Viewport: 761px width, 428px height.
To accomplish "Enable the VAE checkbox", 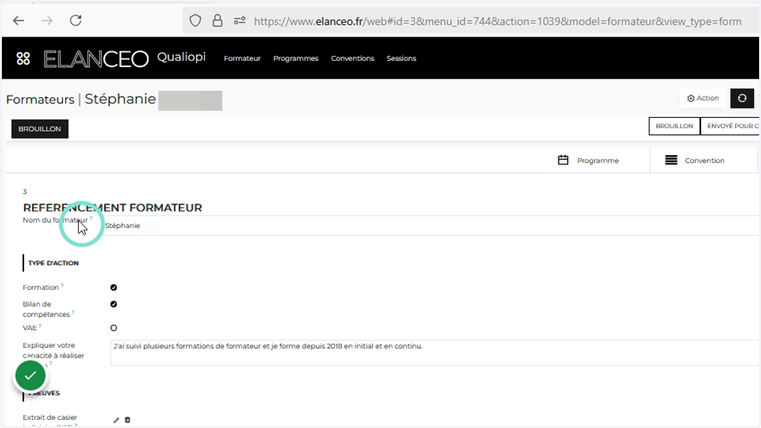I will click(114, 328).
